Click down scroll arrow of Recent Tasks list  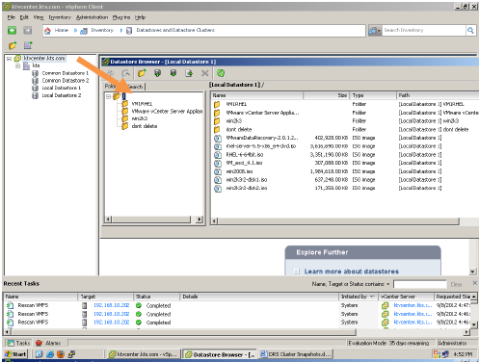pos(473,324)
